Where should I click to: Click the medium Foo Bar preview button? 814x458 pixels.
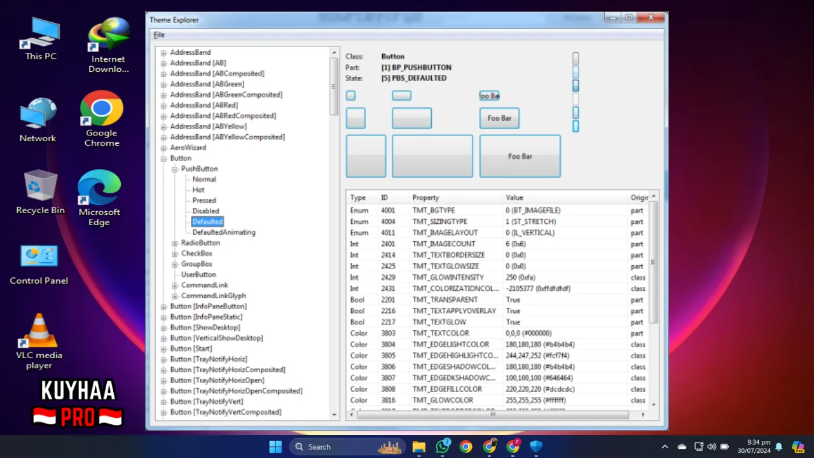[x=499, y=118]
